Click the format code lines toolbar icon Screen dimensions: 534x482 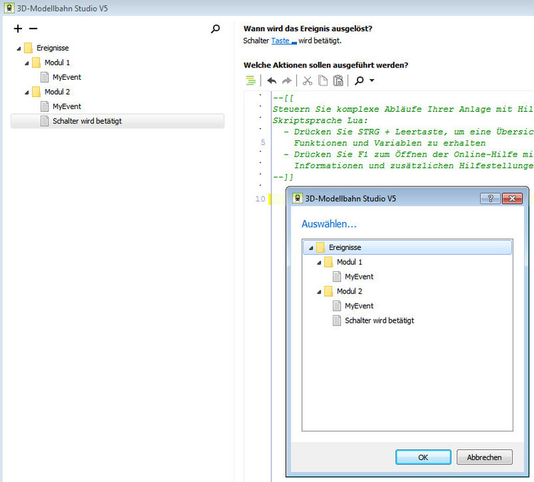pos(251,80)
